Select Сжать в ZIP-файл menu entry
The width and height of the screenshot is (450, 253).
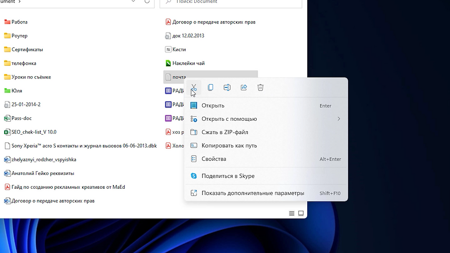[266, 132]
